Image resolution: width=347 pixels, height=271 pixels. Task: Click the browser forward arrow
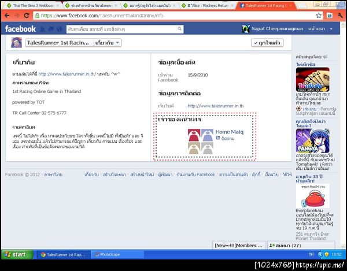point(17,16)
